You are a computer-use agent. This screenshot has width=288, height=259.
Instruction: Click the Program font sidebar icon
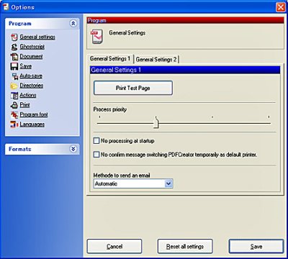(x=14, y=115)
